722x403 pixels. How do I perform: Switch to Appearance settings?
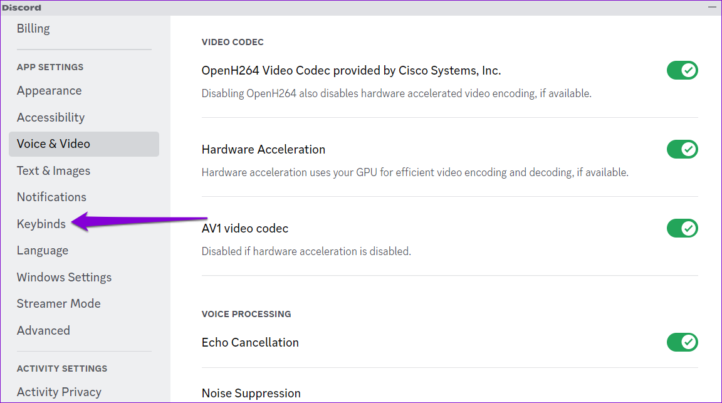click(x=49, y=90)
